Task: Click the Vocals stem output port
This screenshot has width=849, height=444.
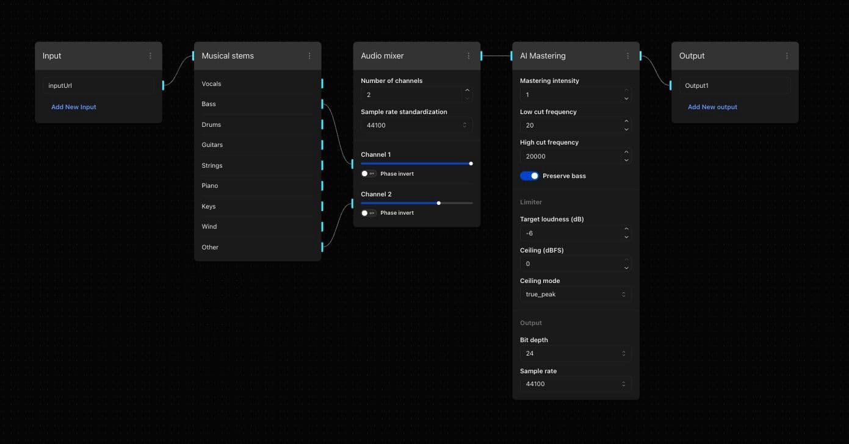Action: 322,84
